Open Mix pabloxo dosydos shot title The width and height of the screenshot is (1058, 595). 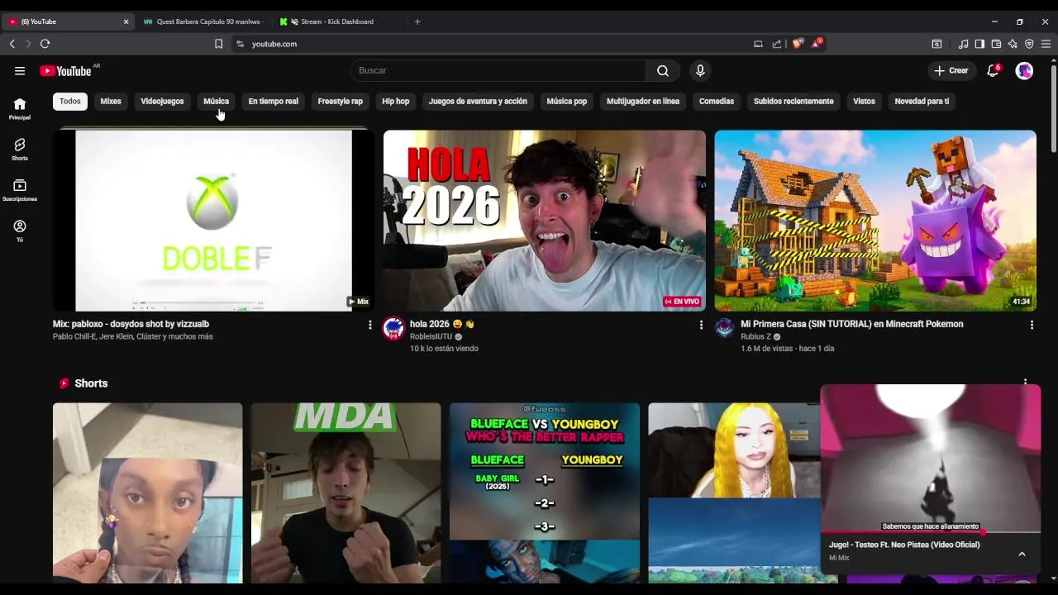pyautogui.click(x=131, y=325)
